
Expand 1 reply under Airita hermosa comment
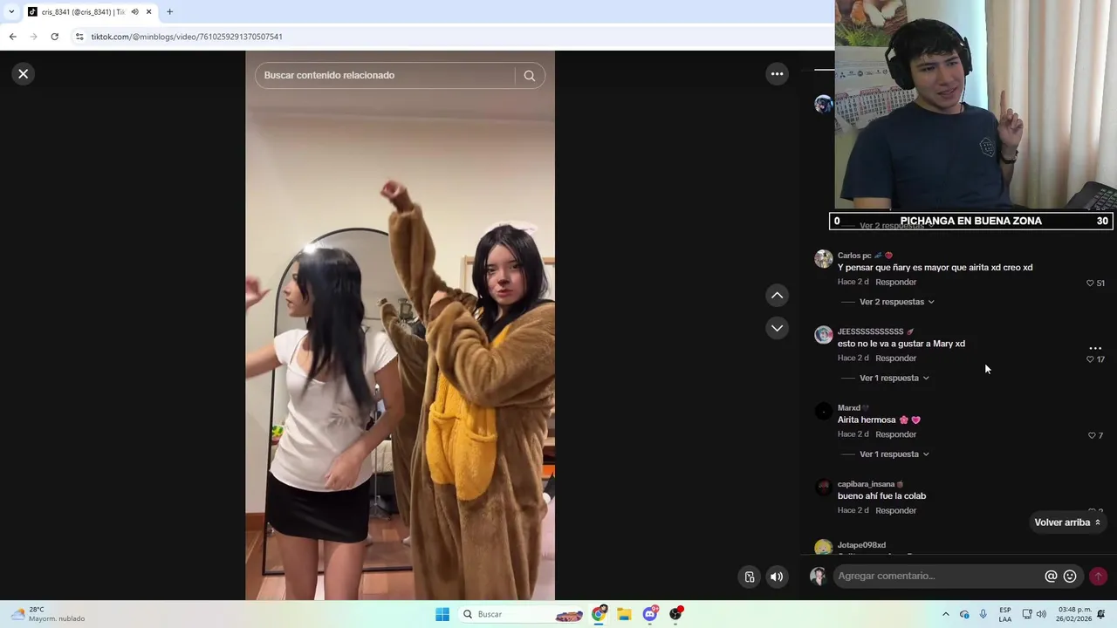coord(894,454)
